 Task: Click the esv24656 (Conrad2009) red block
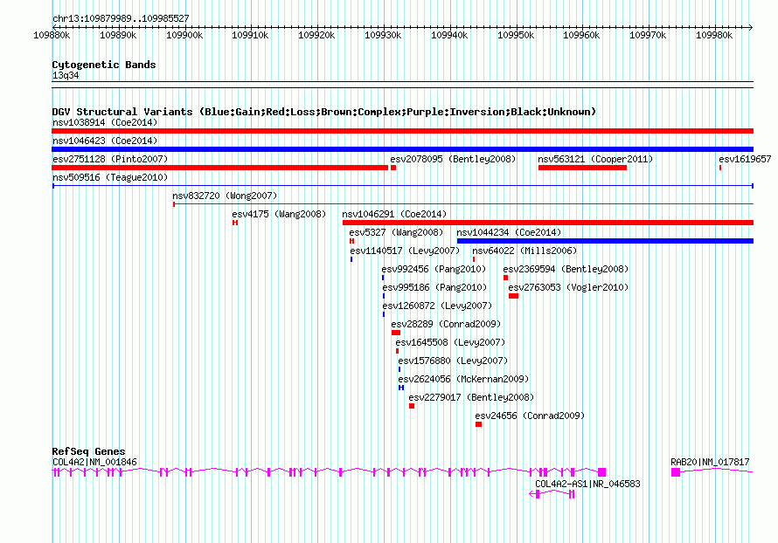(x=478, y=424)
